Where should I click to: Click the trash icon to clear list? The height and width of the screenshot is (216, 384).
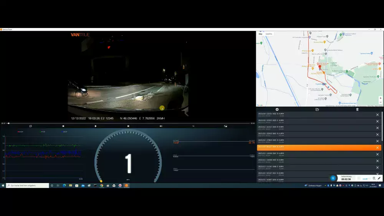[x=357, y=109]
